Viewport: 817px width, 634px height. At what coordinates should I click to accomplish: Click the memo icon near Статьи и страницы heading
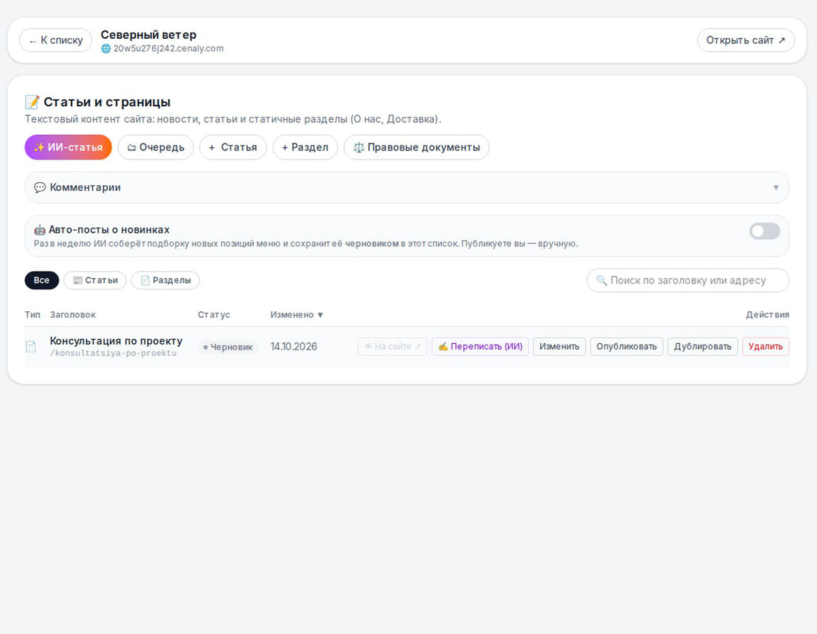32,102
